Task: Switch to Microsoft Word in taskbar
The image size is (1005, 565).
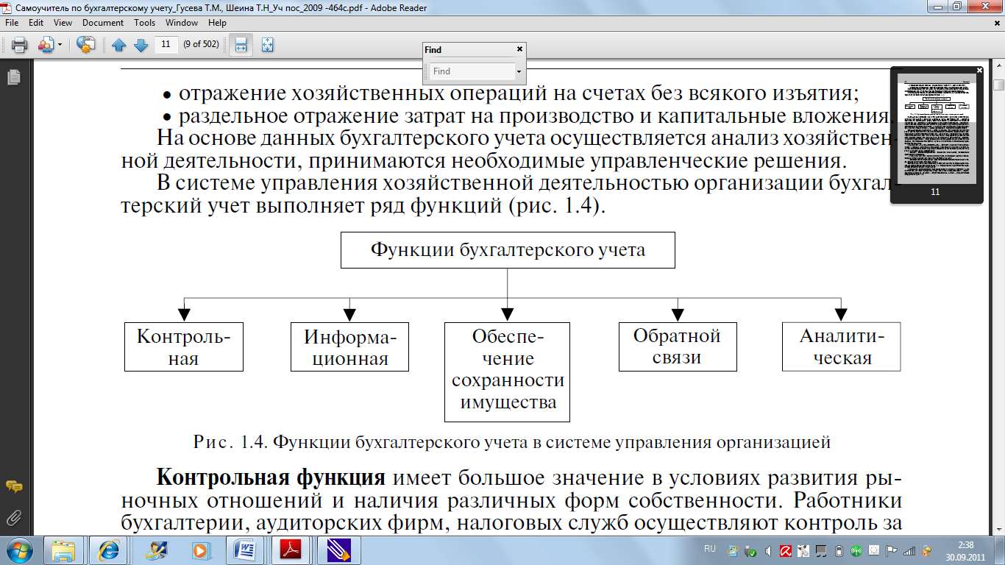Action: point(244,550)
